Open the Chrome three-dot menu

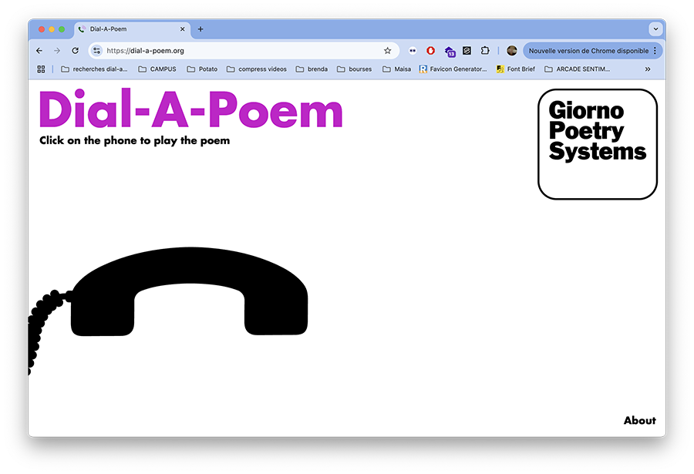(655, 51)
